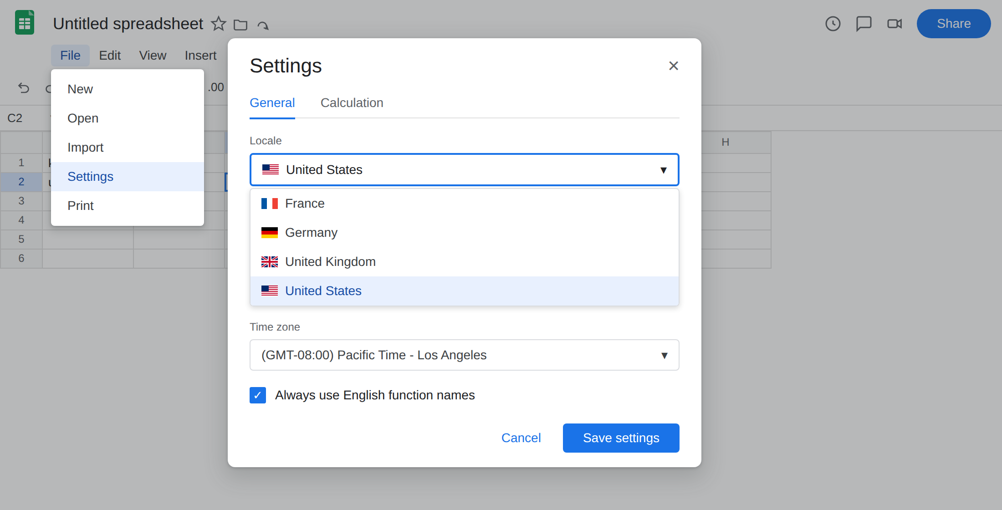Select column H header
The image size is (1002, 510).
[x=726, y=143]
